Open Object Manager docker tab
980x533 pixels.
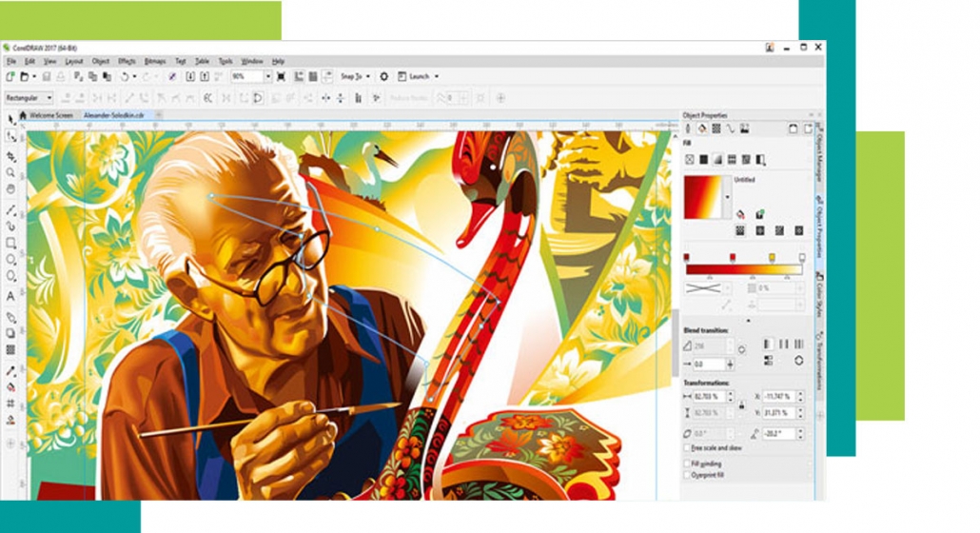[820, 154]
